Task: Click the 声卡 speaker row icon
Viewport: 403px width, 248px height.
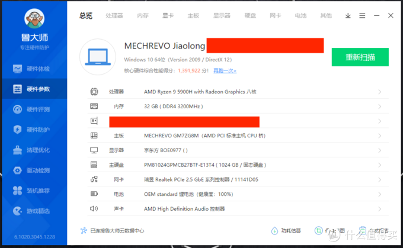Action: coord(94,209)
